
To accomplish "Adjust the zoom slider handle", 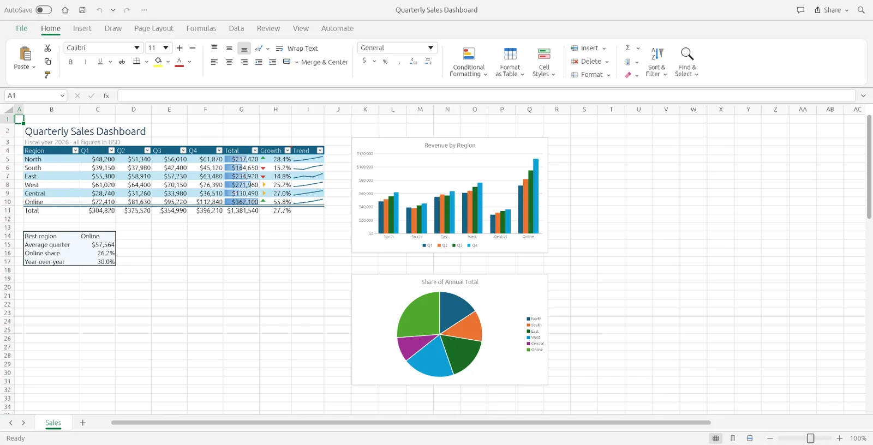I will 810,438.
